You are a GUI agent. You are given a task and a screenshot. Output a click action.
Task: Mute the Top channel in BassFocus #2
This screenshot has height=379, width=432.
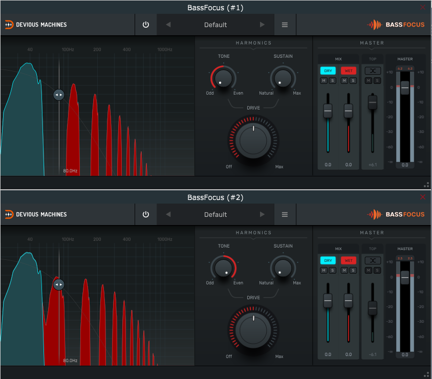369,270
